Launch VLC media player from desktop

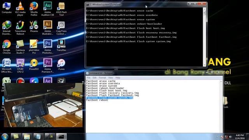(x=20, y=9)
